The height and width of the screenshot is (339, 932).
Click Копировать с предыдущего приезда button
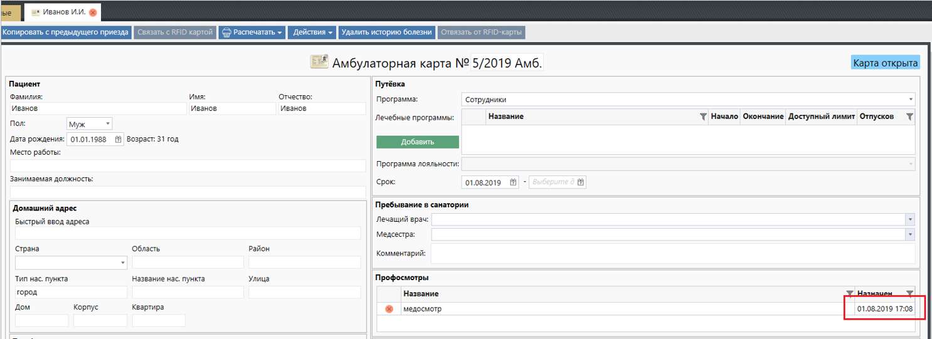pos(66,32)
